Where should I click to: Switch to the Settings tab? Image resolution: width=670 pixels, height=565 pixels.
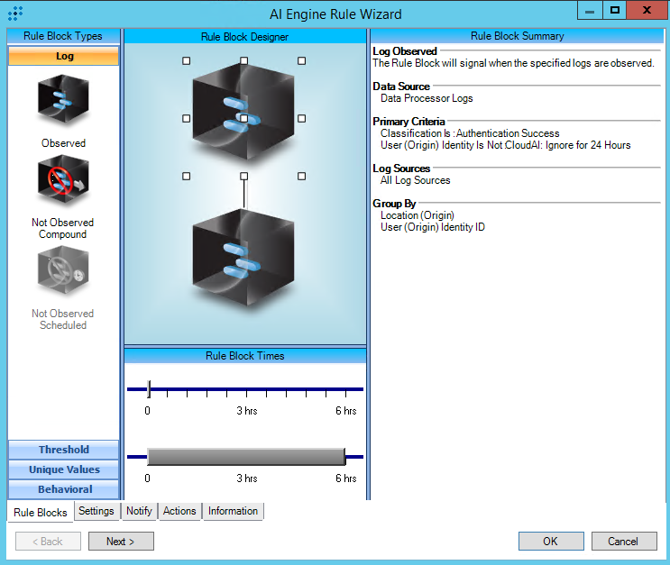click(x=96, y=511)
